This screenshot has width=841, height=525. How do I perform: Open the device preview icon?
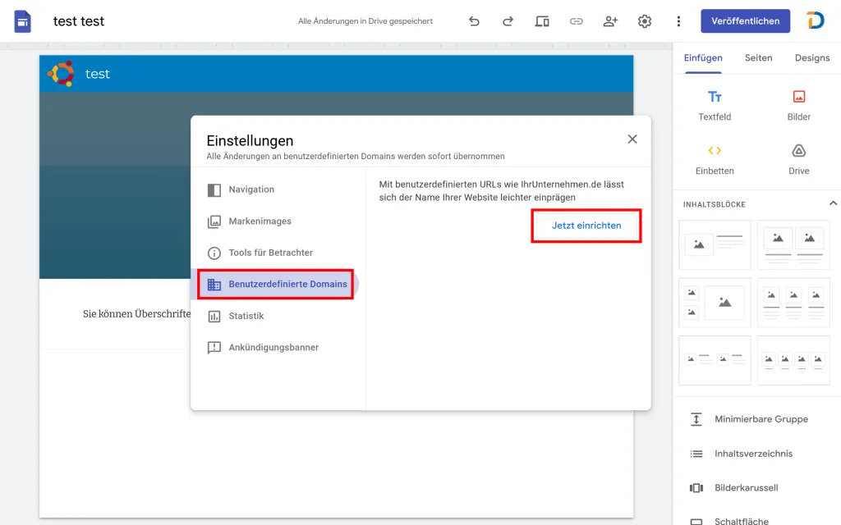coord(542,21)
